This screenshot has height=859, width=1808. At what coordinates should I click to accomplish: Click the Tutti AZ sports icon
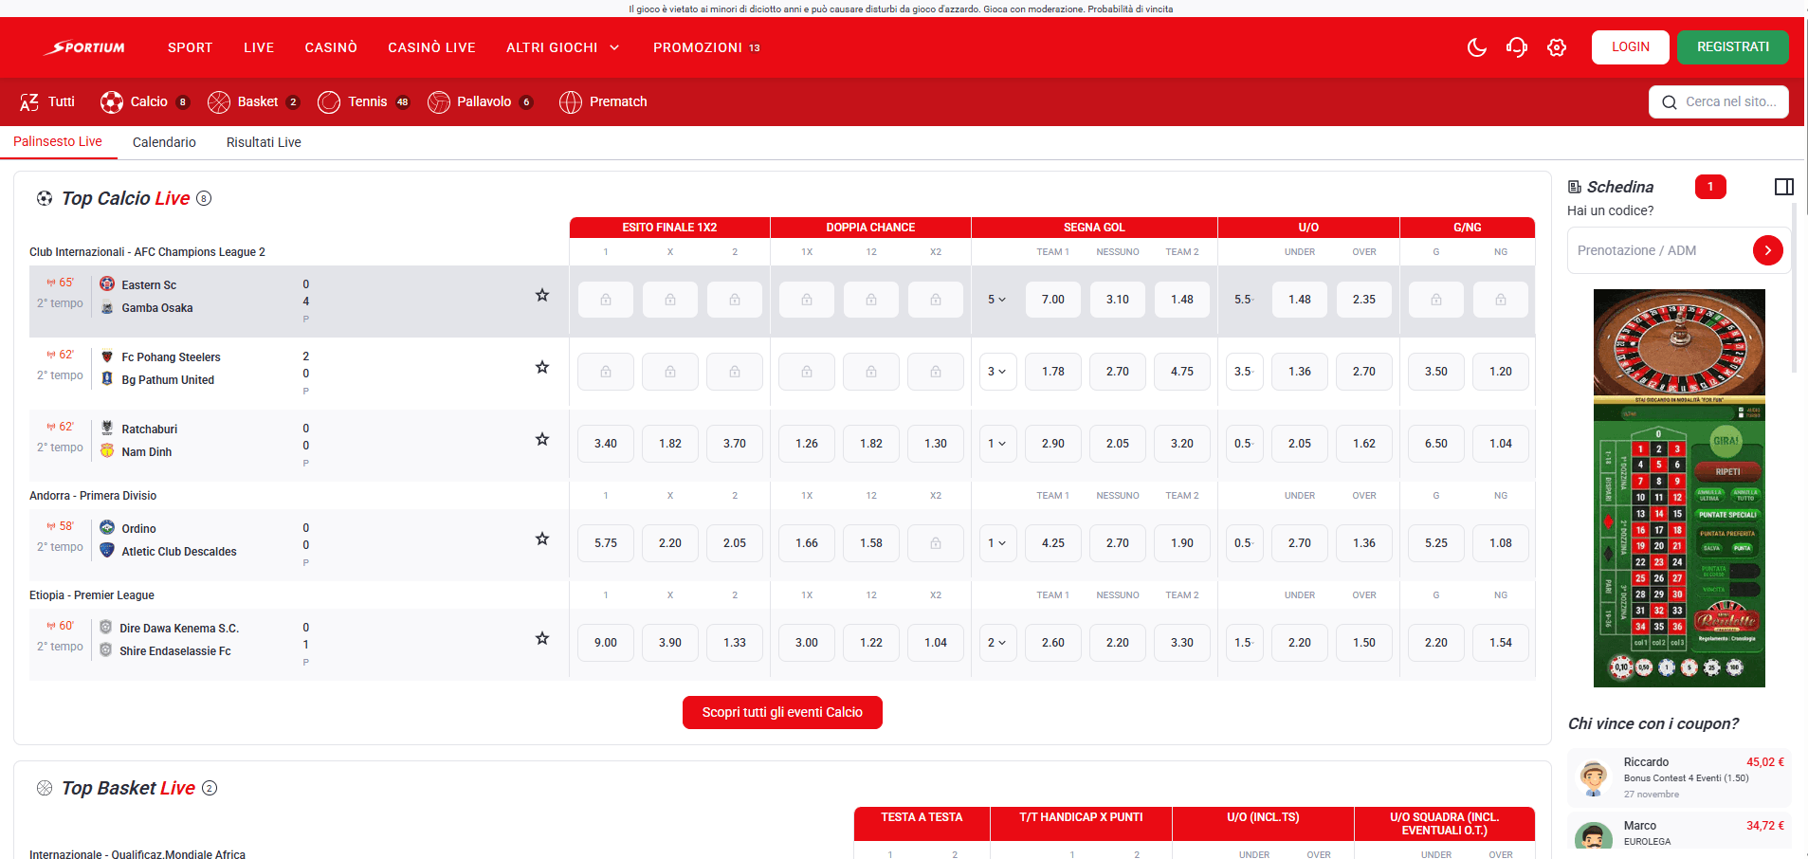(x=28, y=101)
